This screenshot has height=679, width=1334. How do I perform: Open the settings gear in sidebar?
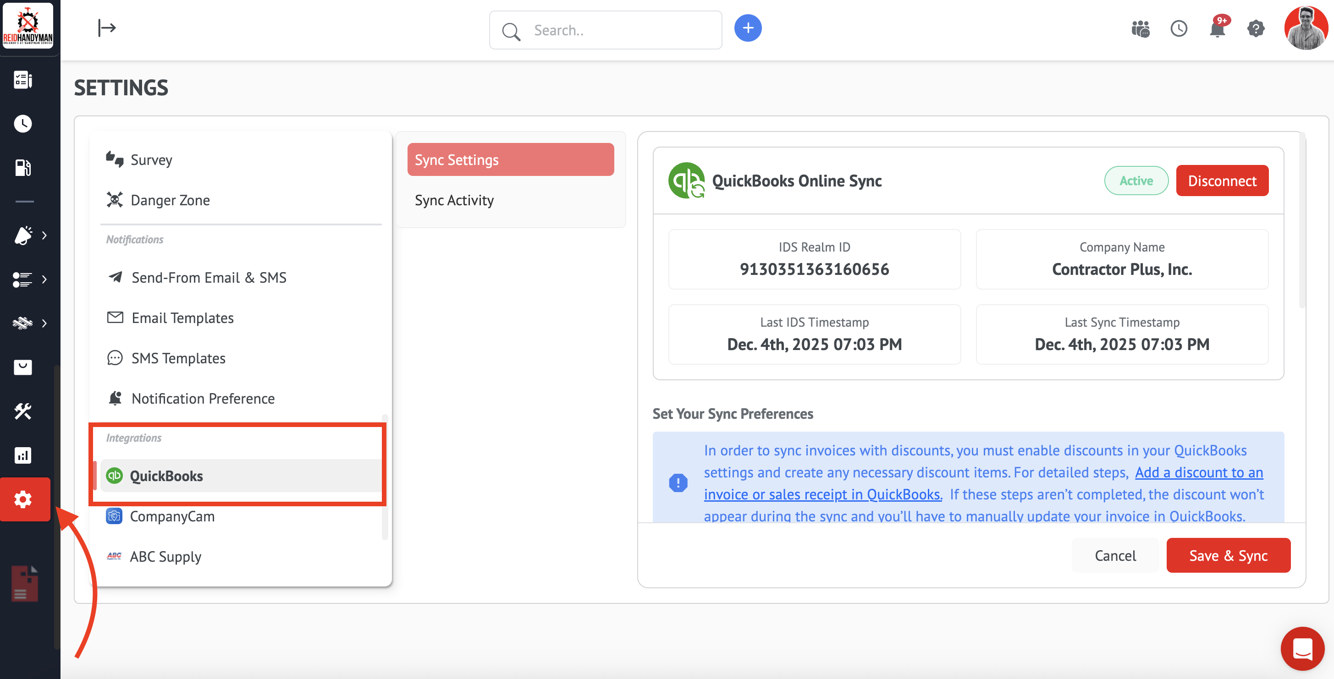[23, 499]
